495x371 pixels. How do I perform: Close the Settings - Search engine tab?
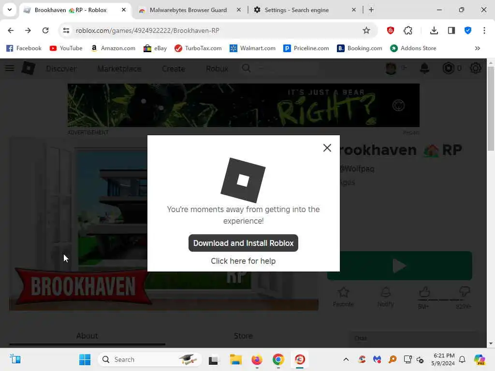[x=353, y=10]
